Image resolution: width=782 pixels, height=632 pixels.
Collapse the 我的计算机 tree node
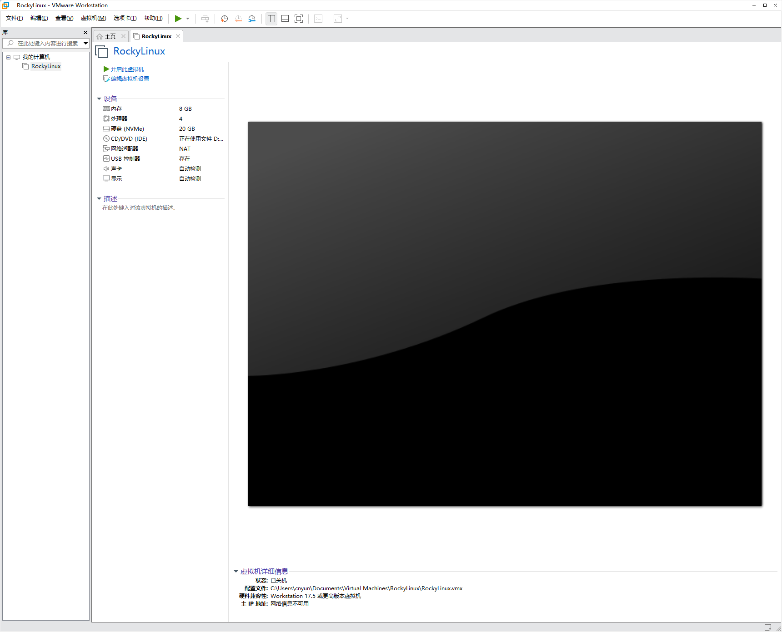click(x=8, y=57)
